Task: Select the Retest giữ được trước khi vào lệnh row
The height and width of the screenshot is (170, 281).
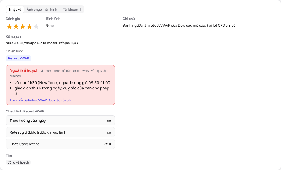Action: click(x=60, y=132)
